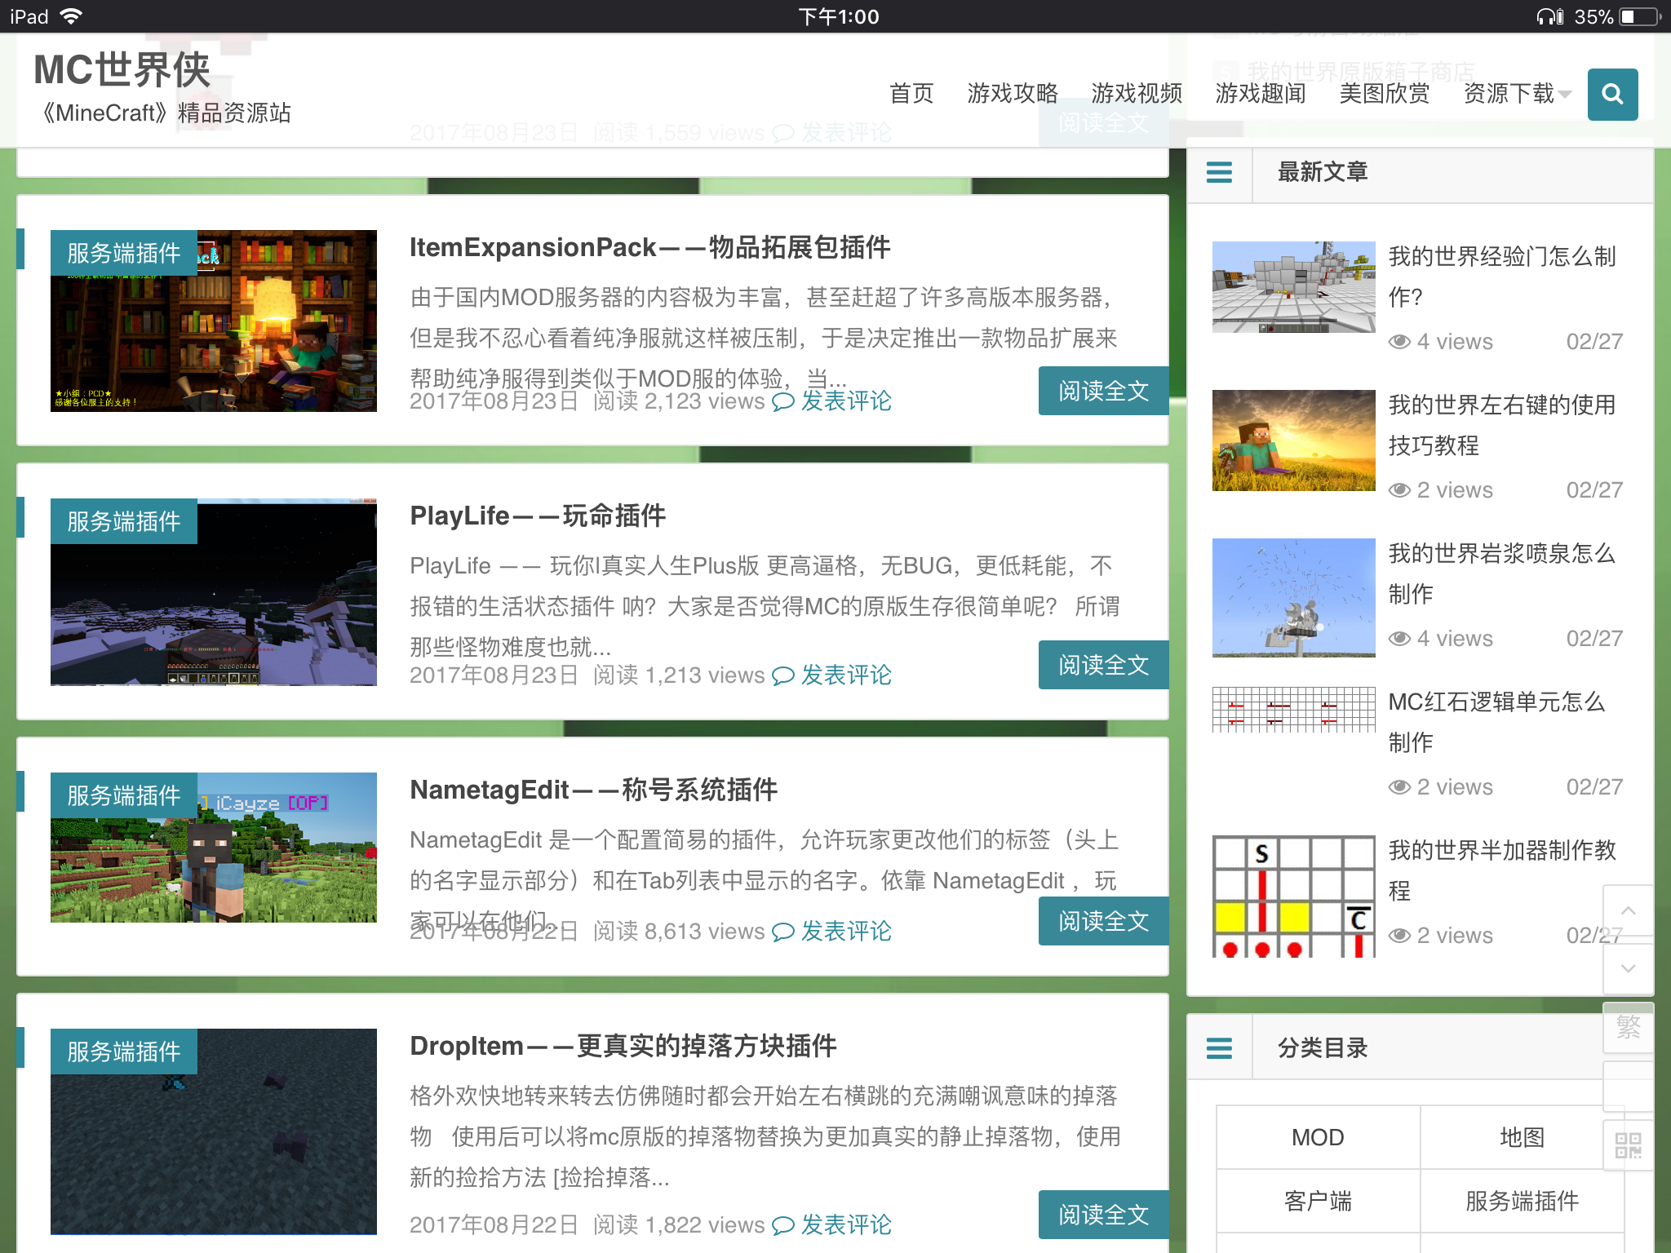Click 阅读全文 for ItemExpansionPack post
This screenshot has width=1671, height=1253.
1102,391
